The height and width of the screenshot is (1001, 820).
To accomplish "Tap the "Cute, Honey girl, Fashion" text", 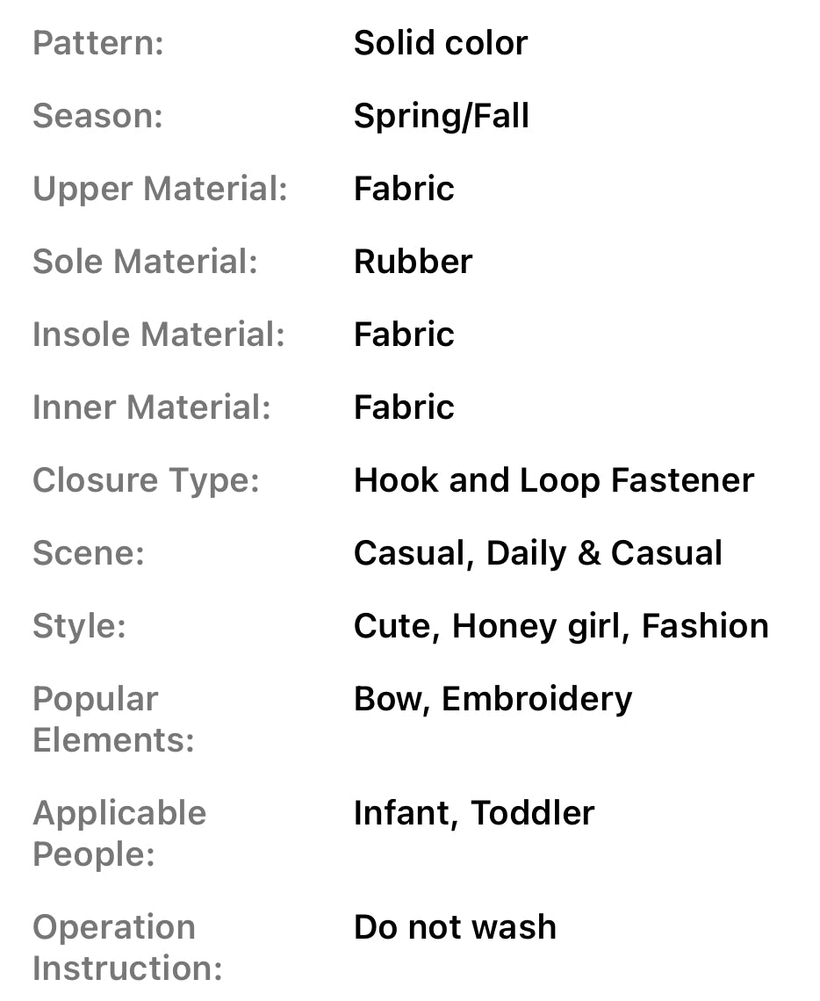I will 560,626.
